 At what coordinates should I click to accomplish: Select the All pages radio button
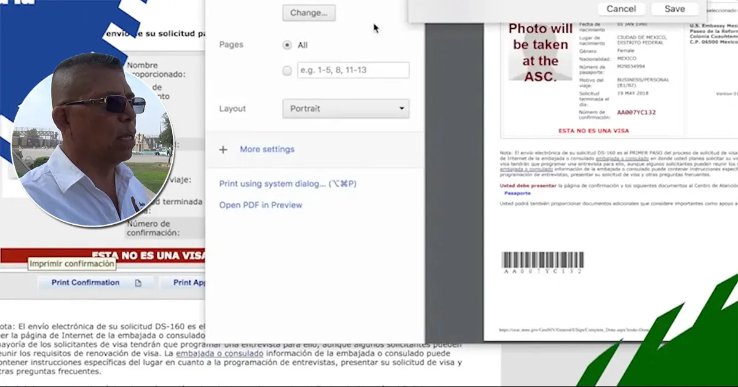(x=287, y=45)
